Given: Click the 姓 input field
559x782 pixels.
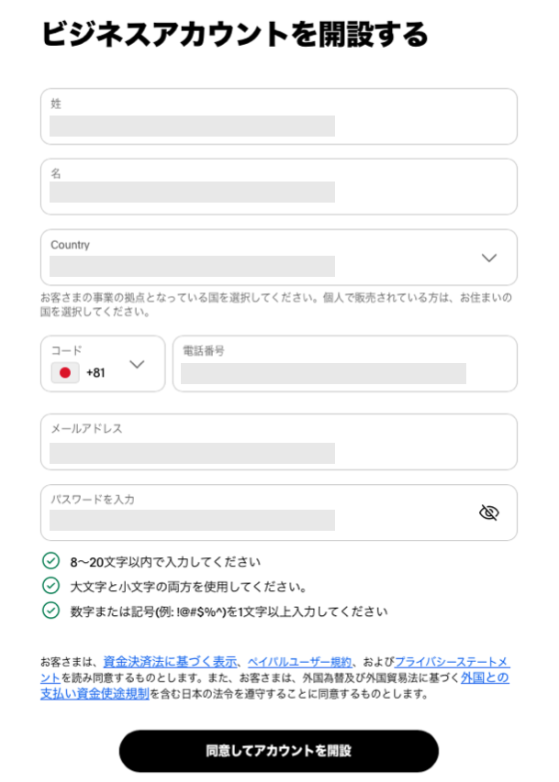Looking at the screenshot, I should 279,116.
